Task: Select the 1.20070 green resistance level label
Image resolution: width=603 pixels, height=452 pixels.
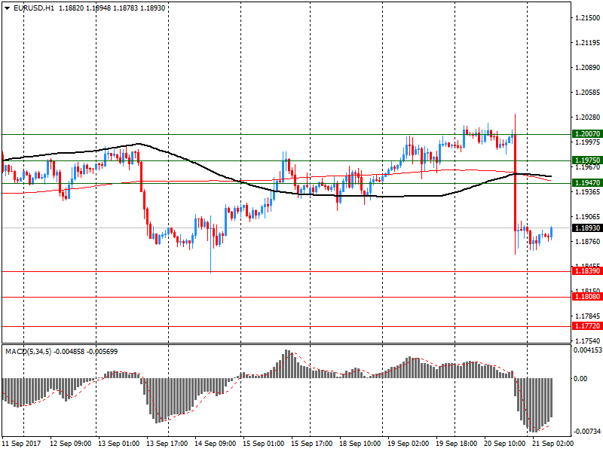Action: tap(587, 134)
